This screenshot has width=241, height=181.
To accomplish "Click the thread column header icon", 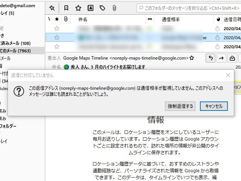I will point(49,19).
